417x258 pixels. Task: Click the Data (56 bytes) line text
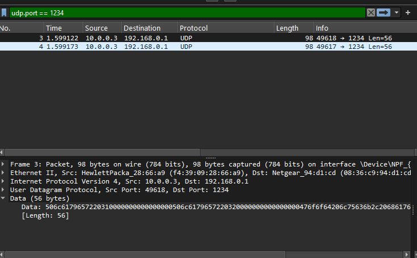[x=40, y=198]
